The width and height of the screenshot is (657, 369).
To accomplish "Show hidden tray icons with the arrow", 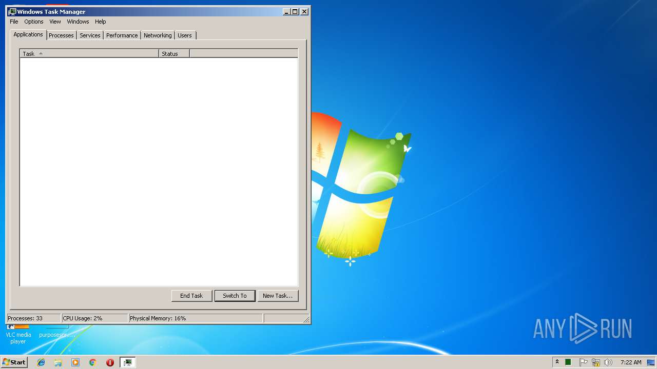I will tap(557, 362).
